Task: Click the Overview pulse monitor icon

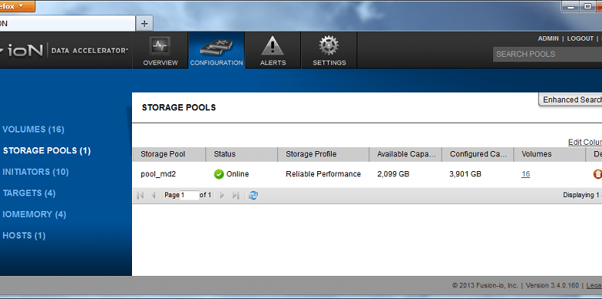Action: coord(160,46)
